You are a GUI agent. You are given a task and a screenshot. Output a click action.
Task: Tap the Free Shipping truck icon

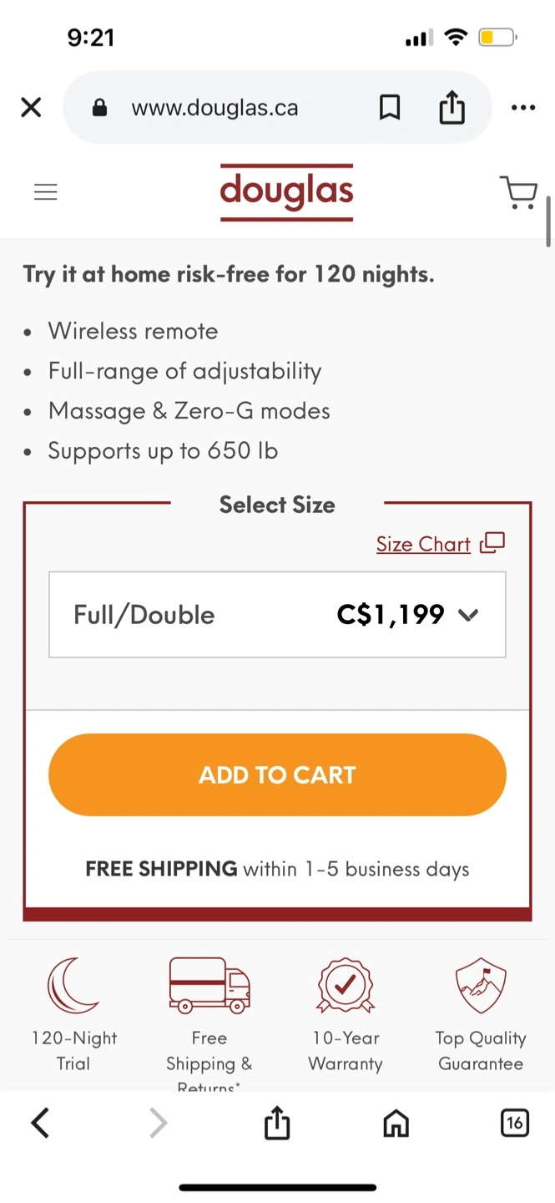(209, 986)
